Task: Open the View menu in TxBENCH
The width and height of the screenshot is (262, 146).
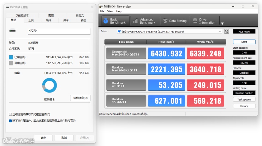Action: point(110,11)
